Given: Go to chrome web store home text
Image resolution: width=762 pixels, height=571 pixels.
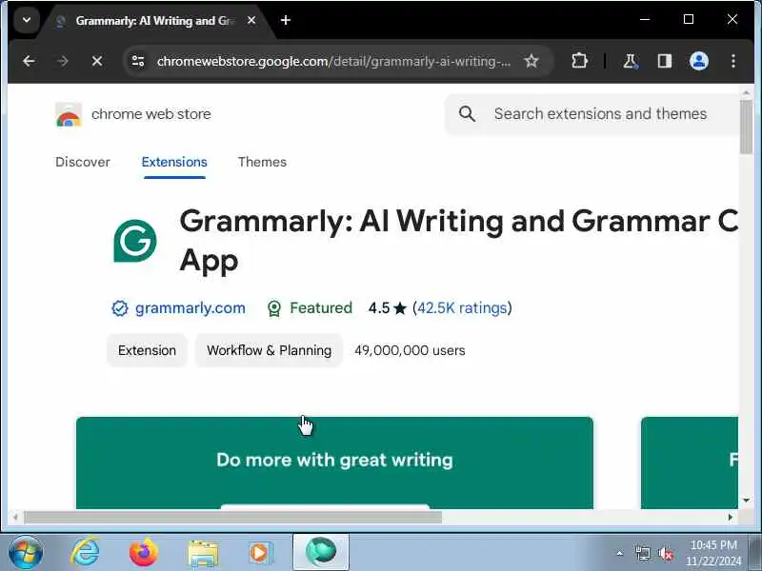Looking at the screenshot, I should coord(151,114).
